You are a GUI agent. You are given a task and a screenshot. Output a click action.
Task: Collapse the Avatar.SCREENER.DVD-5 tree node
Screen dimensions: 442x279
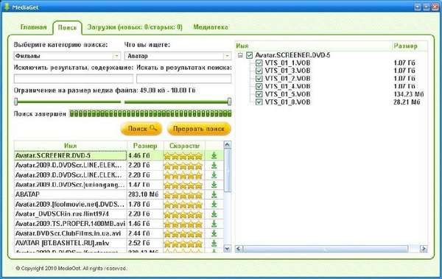240,55
